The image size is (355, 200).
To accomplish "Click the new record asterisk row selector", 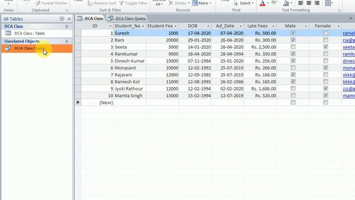I will pos(78,102).
